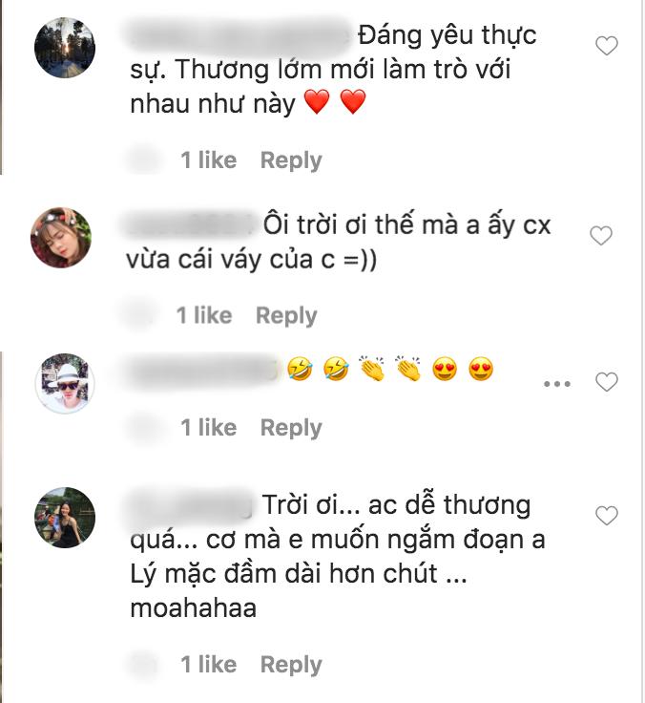
Task: Open three-dot options on the emoji comment
Action: tap(557, 384)
